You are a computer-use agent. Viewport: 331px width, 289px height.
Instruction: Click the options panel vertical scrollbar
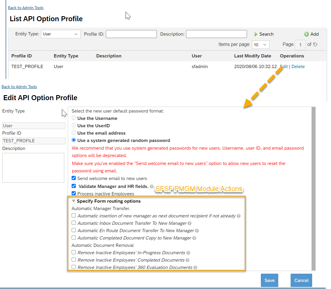click(x=313, y=189)
